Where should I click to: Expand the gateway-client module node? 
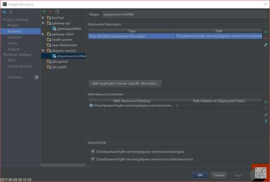tap(43, 34)
